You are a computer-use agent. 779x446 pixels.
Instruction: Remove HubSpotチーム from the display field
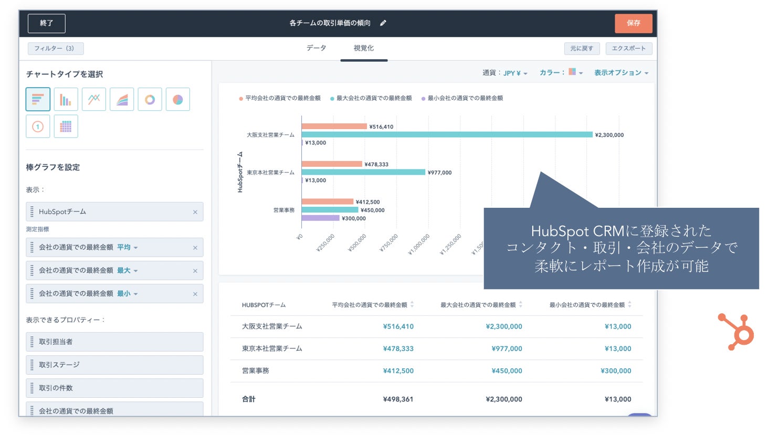click(195, 212)
